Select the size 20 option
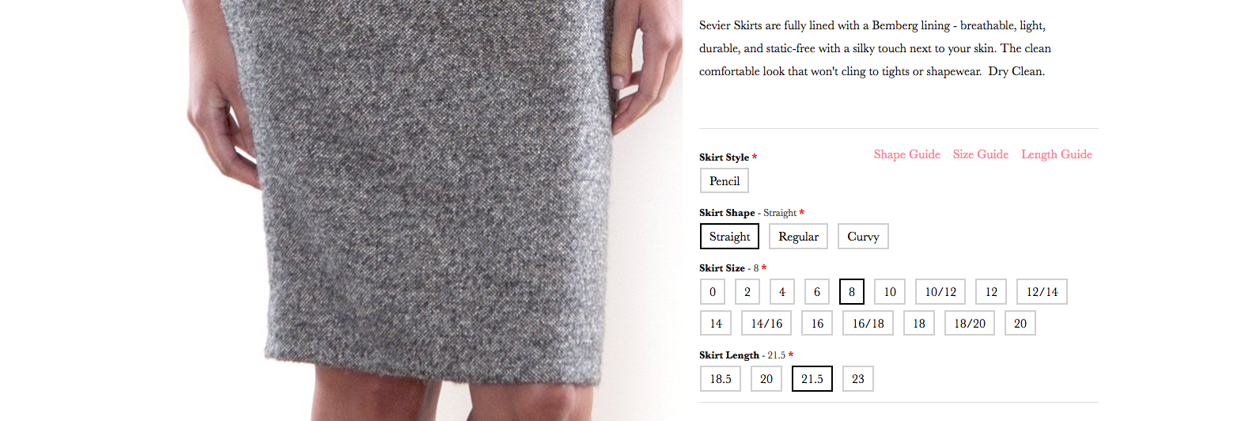The height and width of the screenshot is (421, 1260). (x=1020, y=323)
